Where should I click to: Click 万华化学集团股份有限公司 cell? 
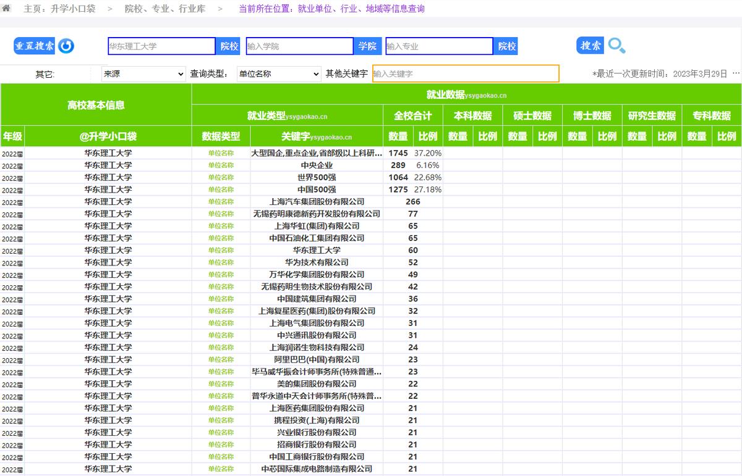click(x=317, y=275)
